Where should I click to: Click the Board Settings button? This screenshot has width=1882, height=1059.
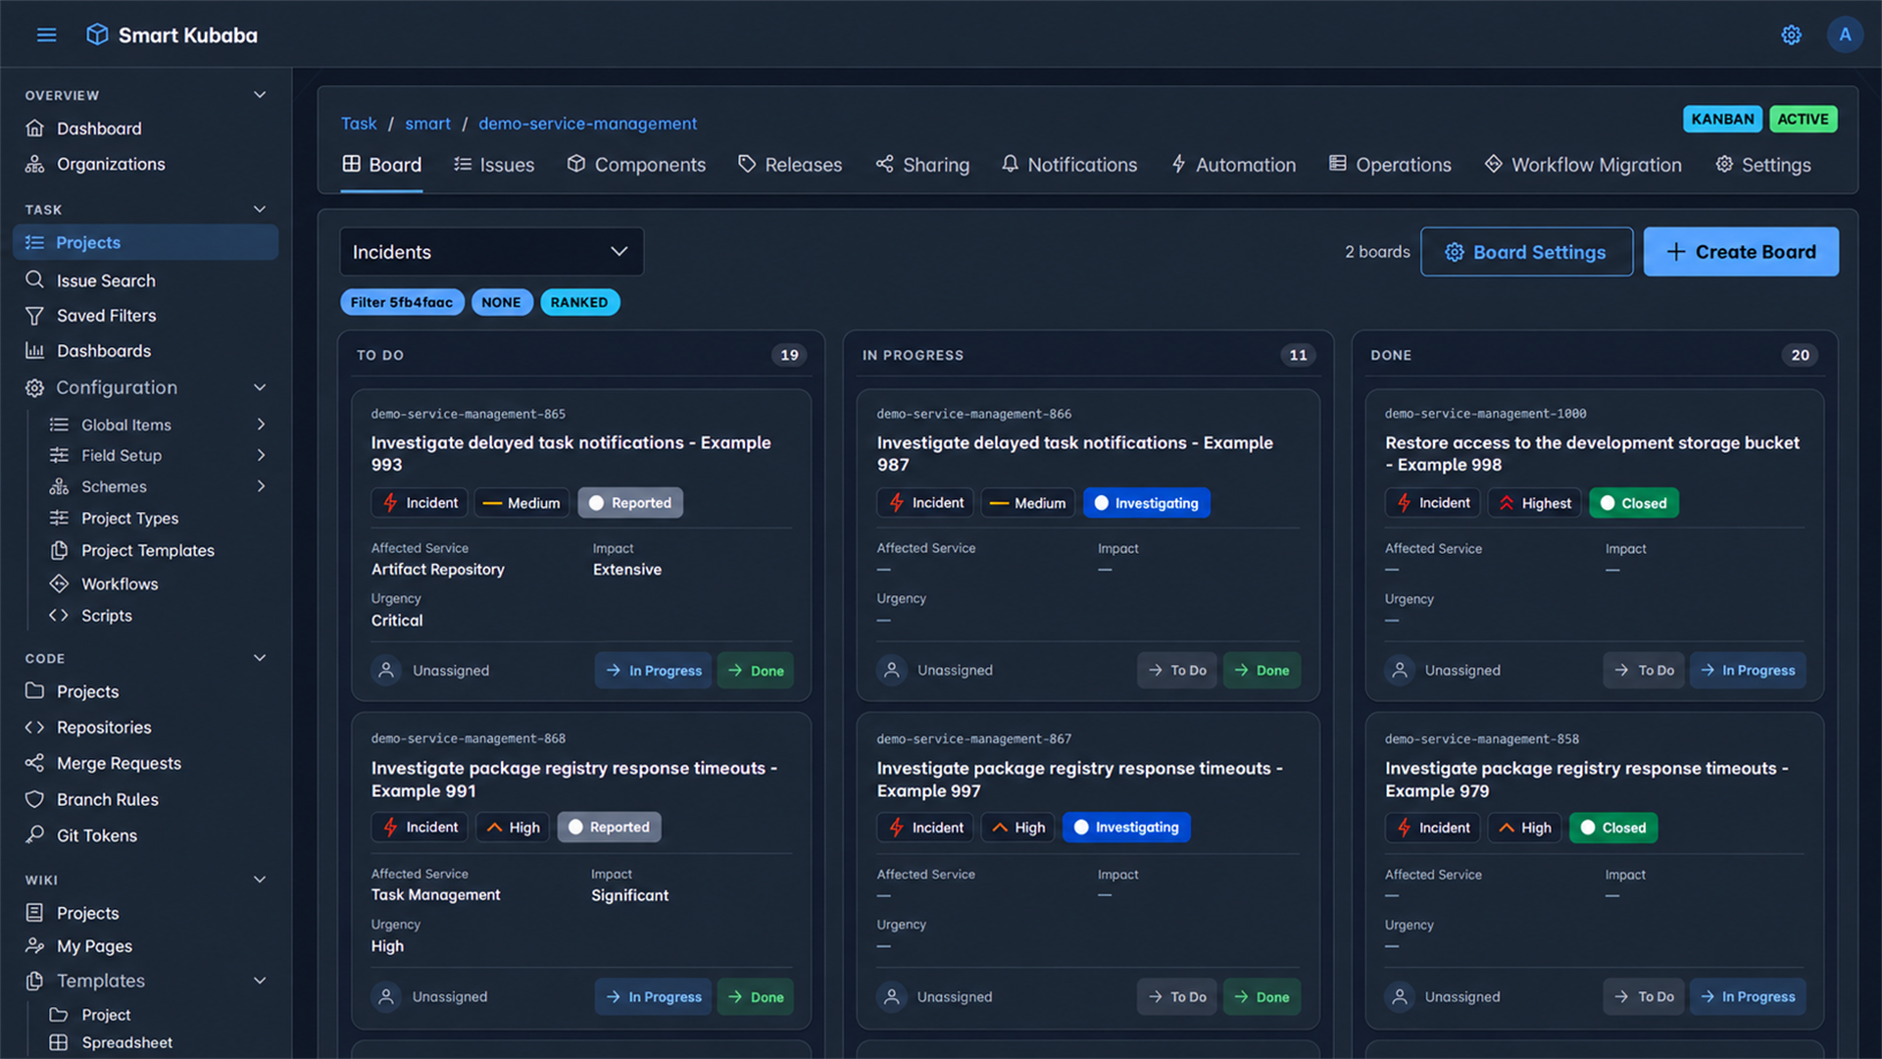(x=1526, y=252)
